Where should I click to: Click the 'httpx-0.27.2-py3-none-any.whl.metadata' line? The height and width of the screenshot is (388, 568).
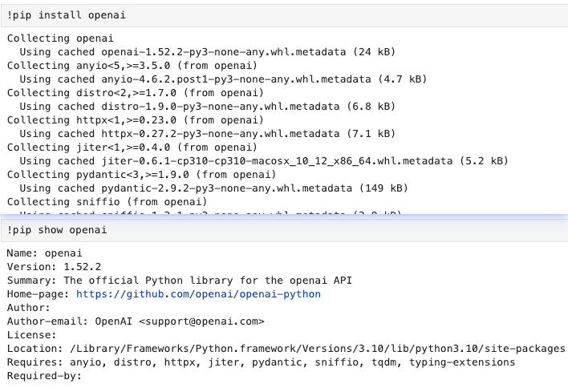207,134
